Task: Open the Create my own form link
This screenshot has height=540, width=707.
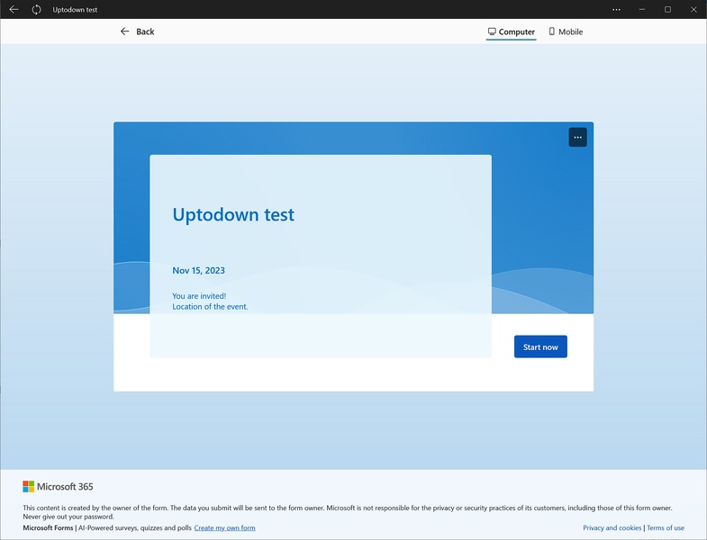Action: [x=224, y=528]
